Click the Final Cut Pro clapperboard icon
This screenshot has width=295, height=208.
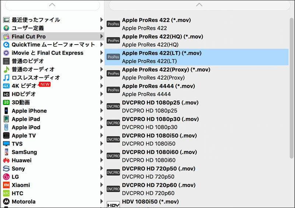click(x=6, y=36)
